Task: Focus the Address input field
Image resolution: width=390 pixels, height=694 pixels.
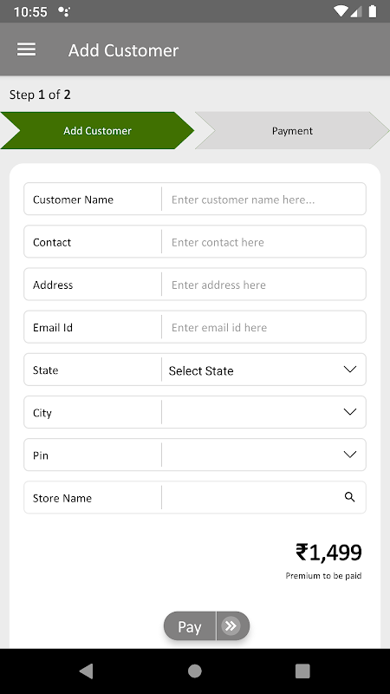Action: (263, 285)
